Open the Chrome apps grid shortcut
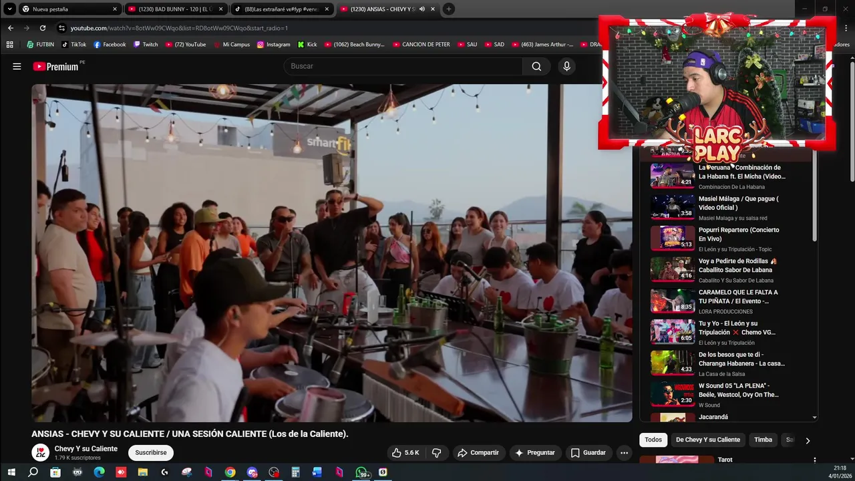This screenshot has width=855, height=481. click(9, 45)
